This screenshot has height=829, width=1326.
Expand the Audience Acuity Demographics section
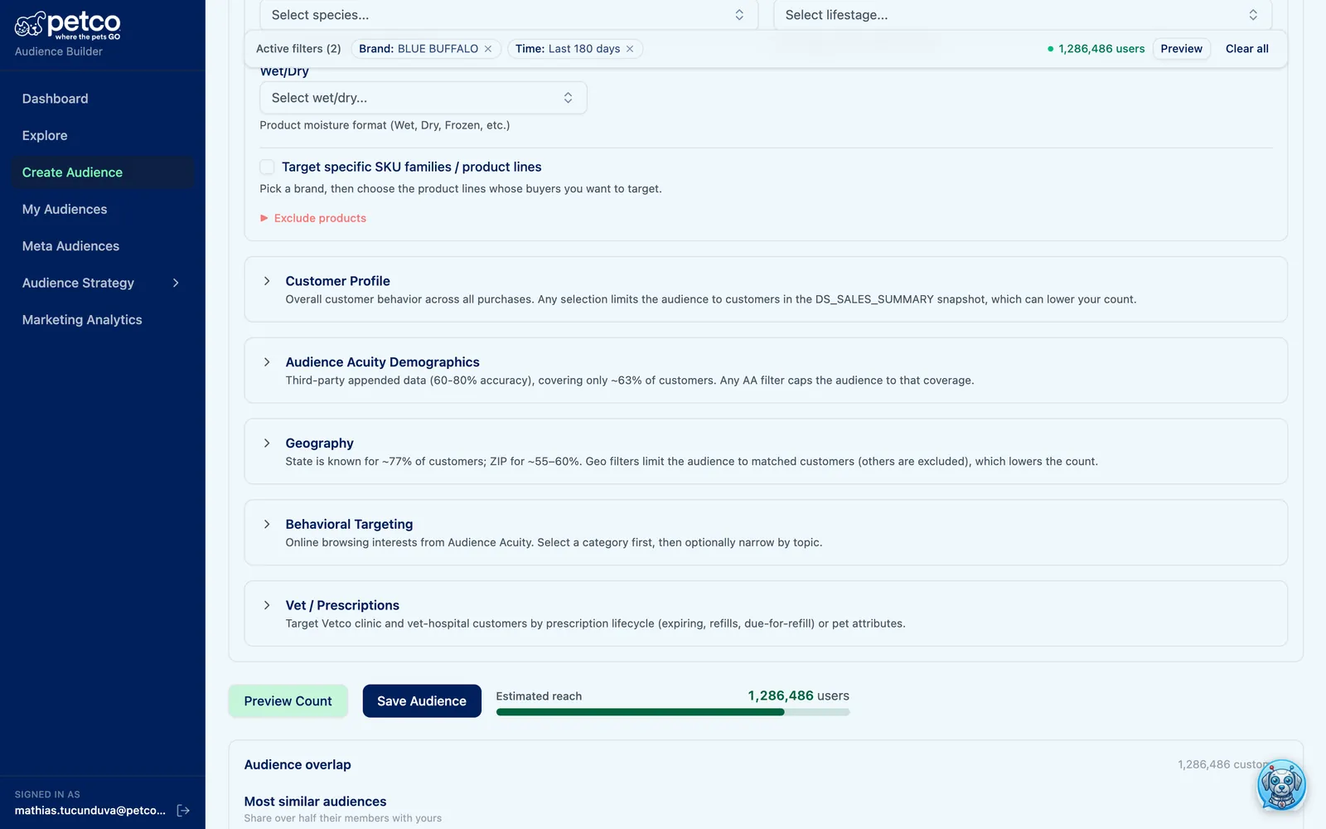pyautogui.click(x=765, y=371)
